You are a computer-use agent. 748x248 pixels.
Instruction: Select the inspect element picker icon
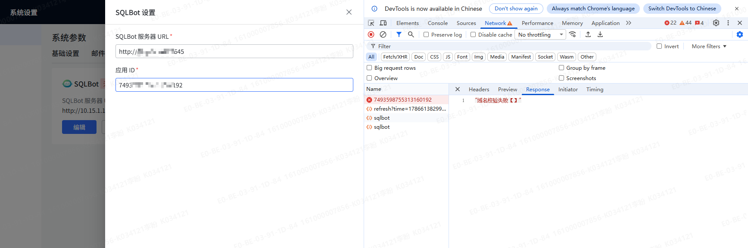coord(371,23)
